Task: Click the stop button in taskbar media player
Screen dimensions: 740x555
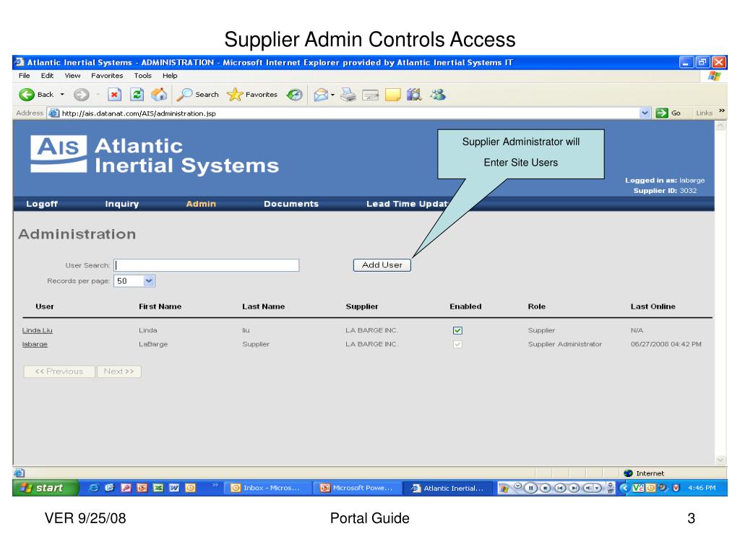Action: click(x=545, y=488)
